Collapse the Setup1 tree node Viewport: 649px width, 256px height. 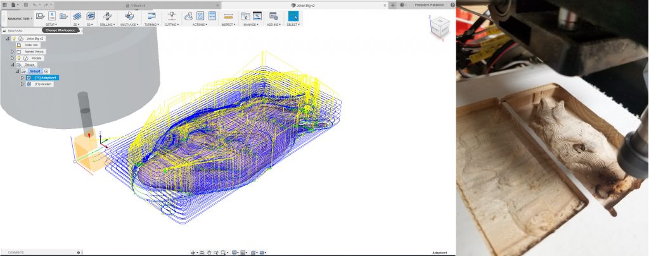(17, 71)
